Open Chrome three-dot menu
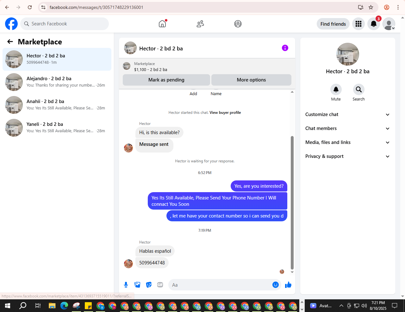Image resolution: width=405 pixels, height=312 pixels. [x=398, y=7]
